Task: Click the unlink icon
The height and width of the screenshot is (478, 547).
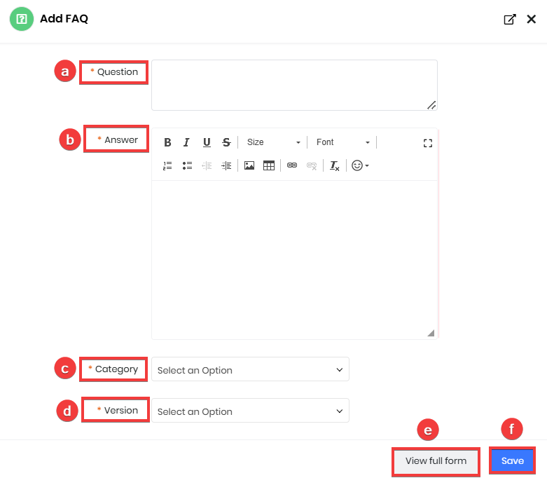Action: (312, 165)
